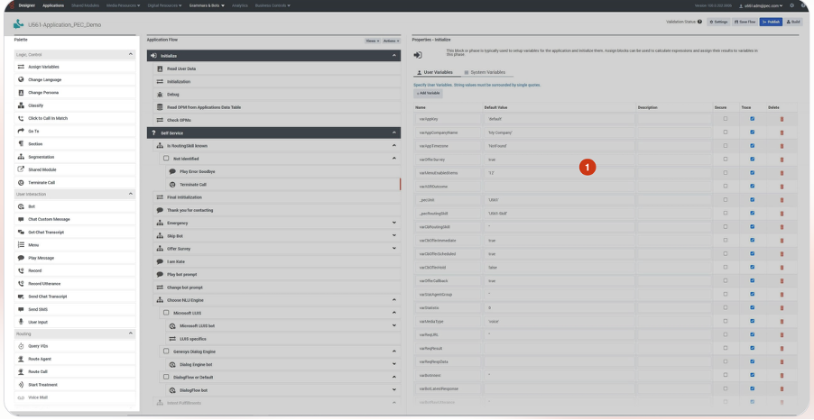The width and height of the screenshot is (814, 420).
Task: Choose the User Input palette block
Action: click(x=75, y=322)
